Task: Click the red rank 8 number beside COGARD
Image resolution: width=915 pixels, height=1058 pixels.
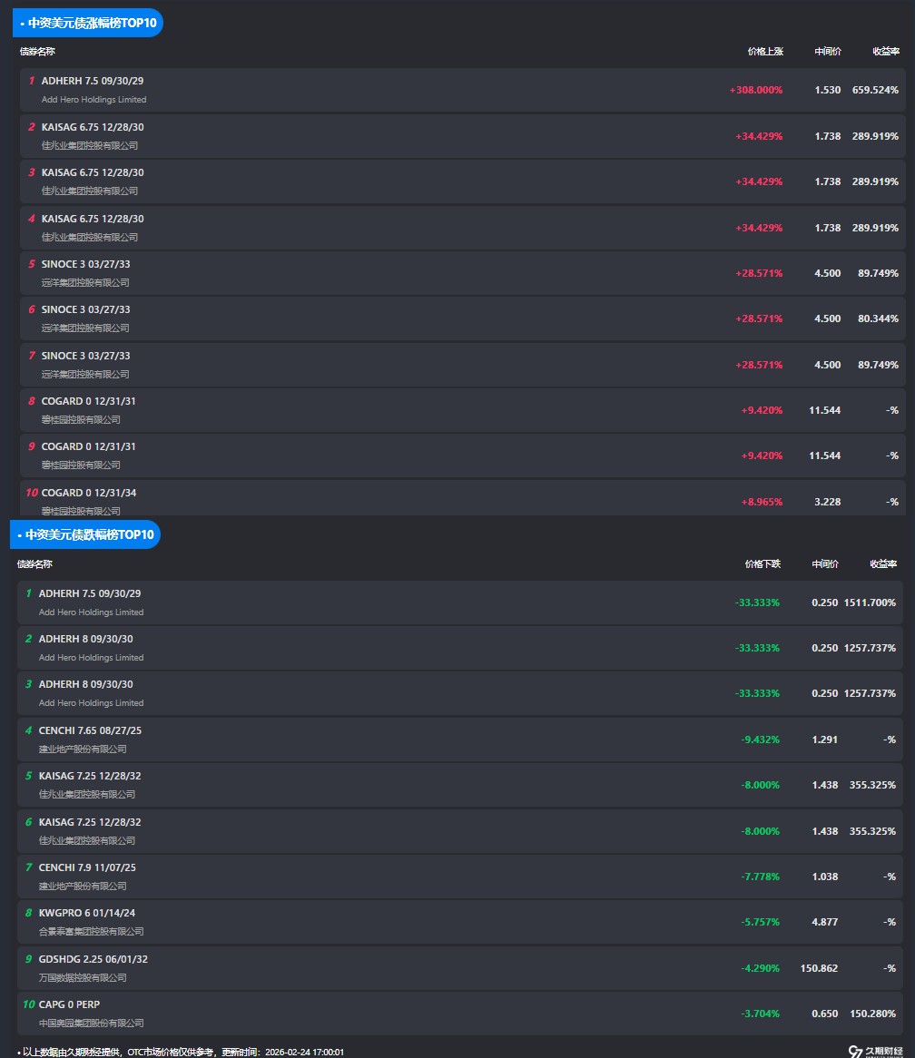Action: pos(31,401)
